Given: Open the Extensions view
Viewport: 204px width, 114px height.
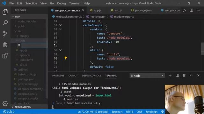Looking at the screenshot, I should 5,56.
